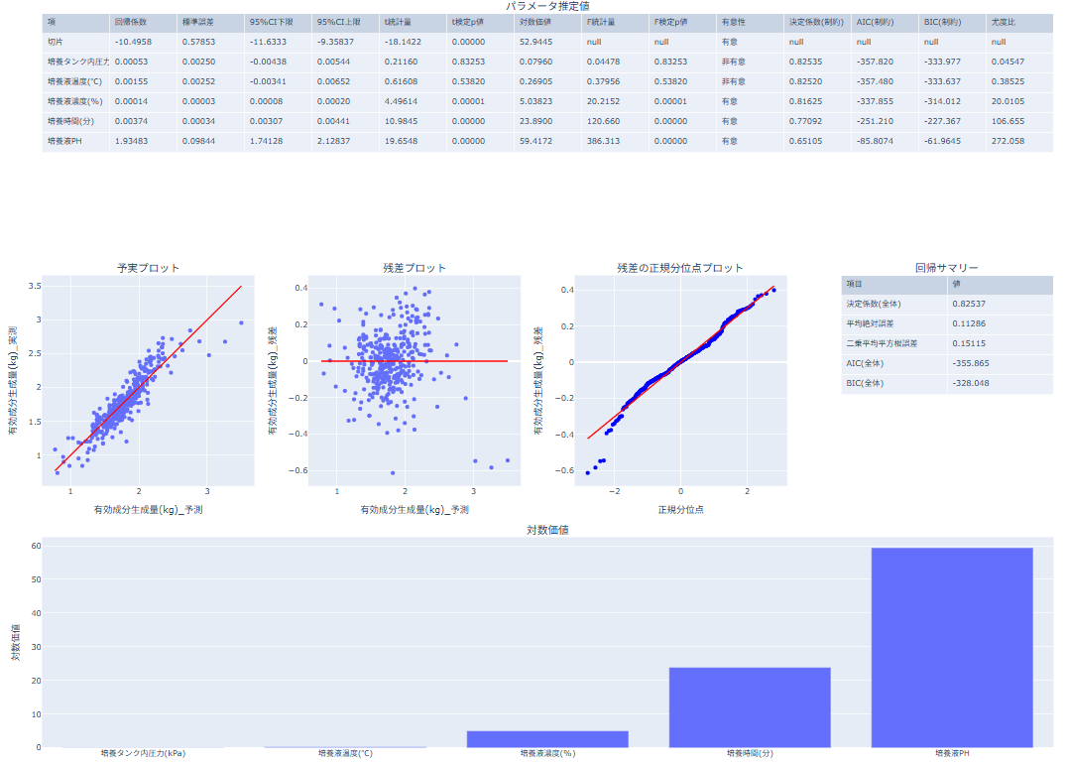Click the 回帰サマリー table title
The height and width of the screenshot is (763, 1067).
(946, 268)
